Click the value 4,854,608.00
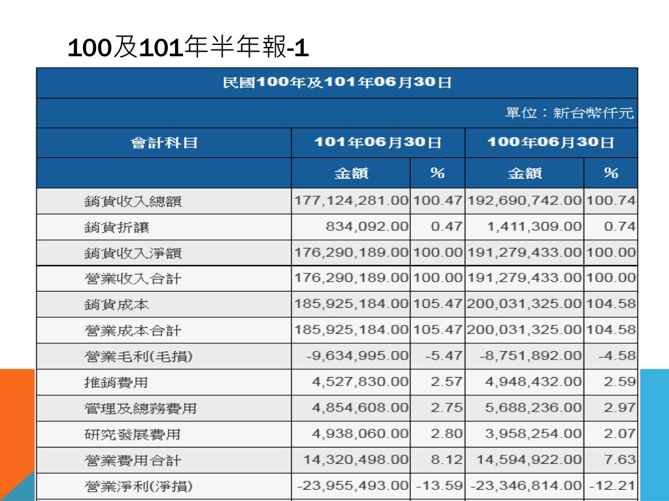The height and width of the screenshot is (501, 669). (x=360, y=408)
